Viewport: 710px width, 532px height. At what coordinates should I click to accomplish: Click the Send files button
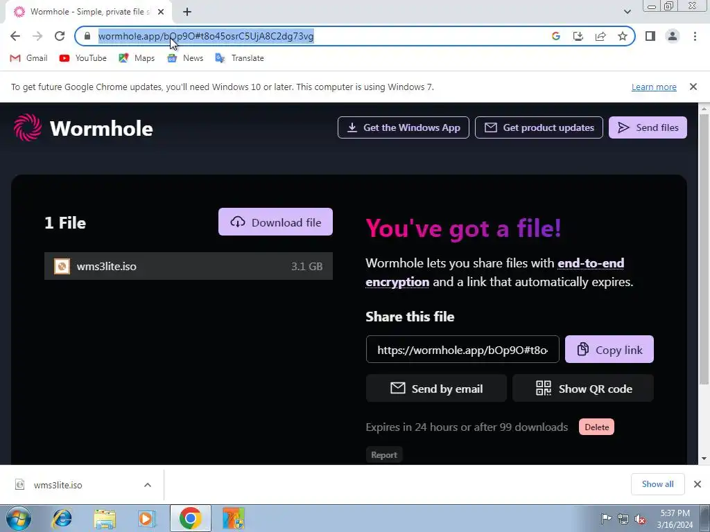[x=648, y=127]
